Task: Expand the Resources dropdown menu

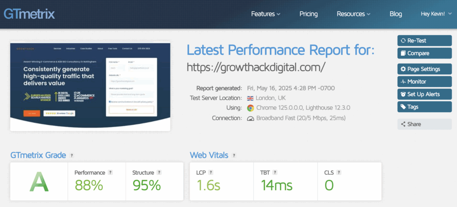Action: 353,14
